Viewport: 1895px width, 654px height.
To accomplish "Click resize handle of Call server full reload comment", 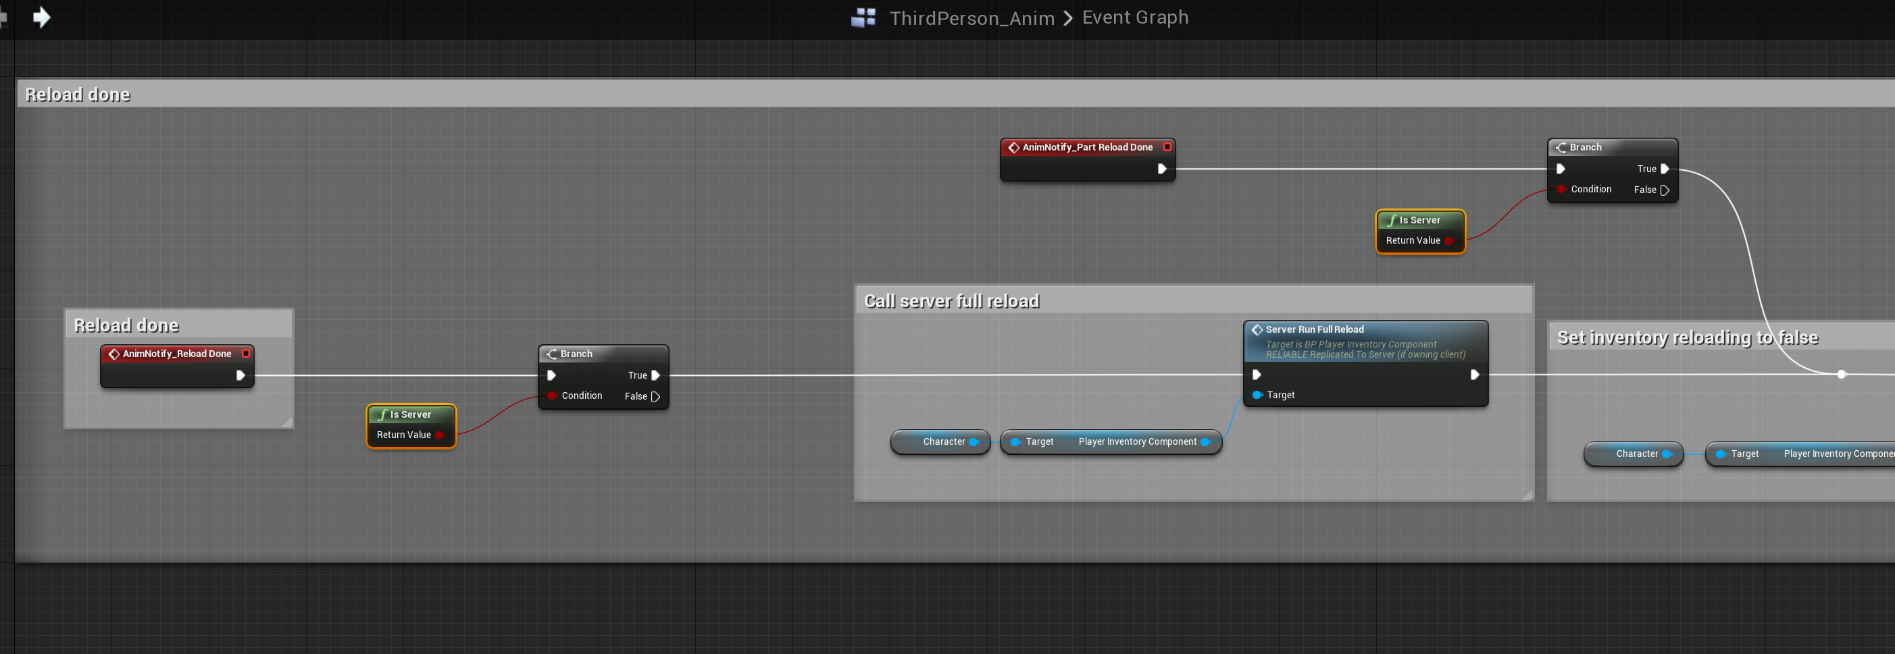I will 1527,495.
